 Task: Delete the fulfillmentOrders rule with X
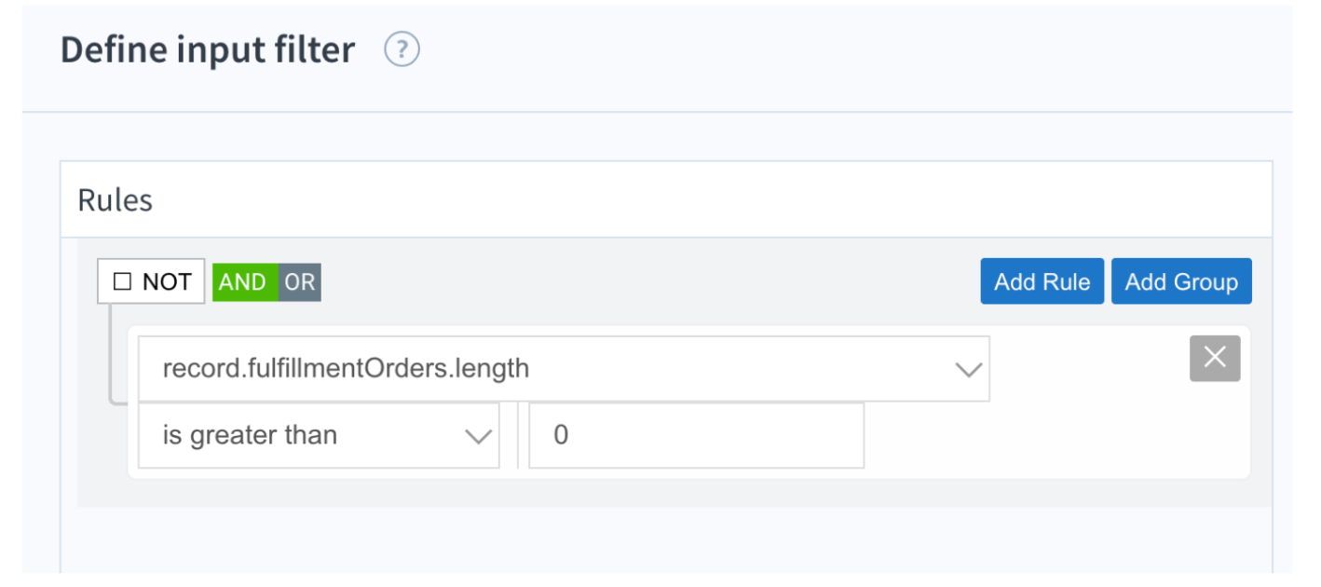click(1215, 358)
